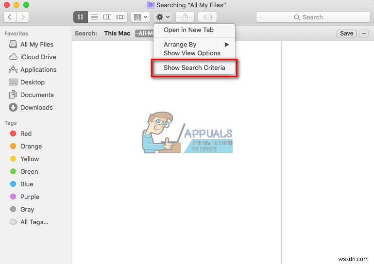Click the Desktop icon
The image size is (374, 264).
13,82
